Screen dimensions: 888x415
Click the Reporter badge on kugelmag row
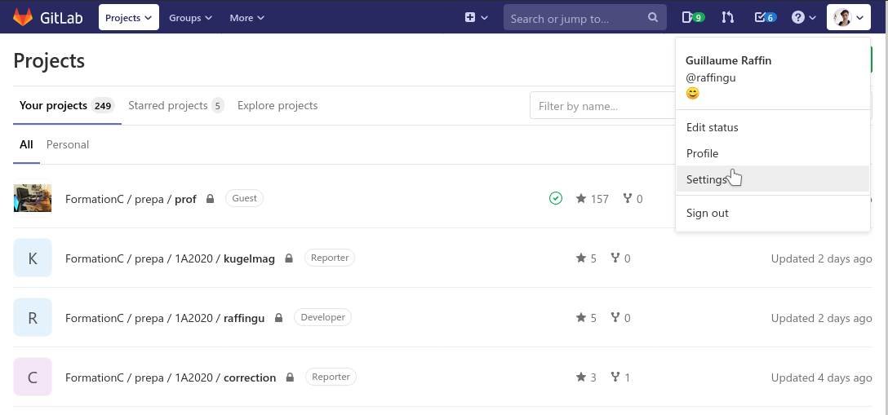[330, 258]
